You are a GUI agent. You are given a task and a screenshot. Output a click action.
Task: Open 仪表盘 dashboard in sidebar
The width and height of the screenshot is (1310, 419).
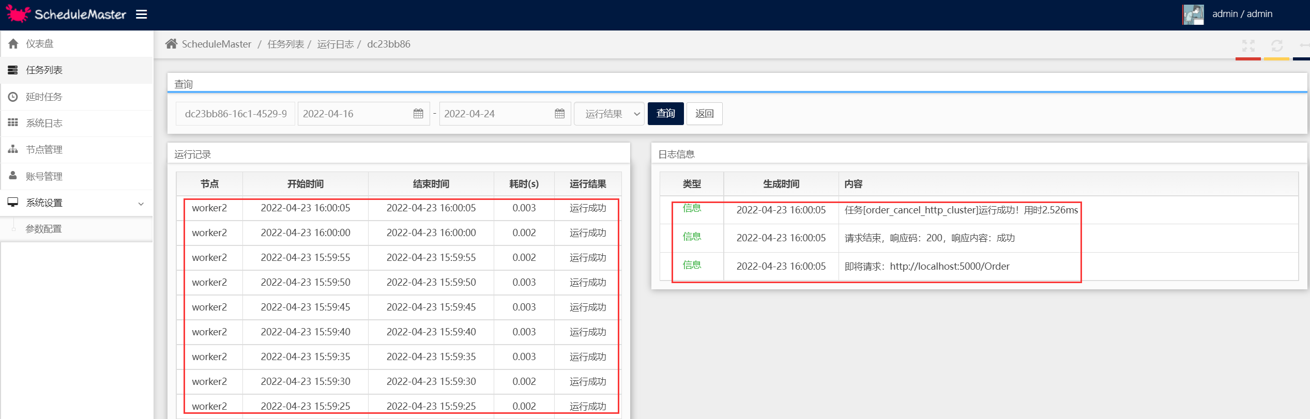tap(77, 43)
